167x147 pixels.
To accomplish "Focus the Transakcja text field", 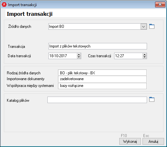I will 98,46.
